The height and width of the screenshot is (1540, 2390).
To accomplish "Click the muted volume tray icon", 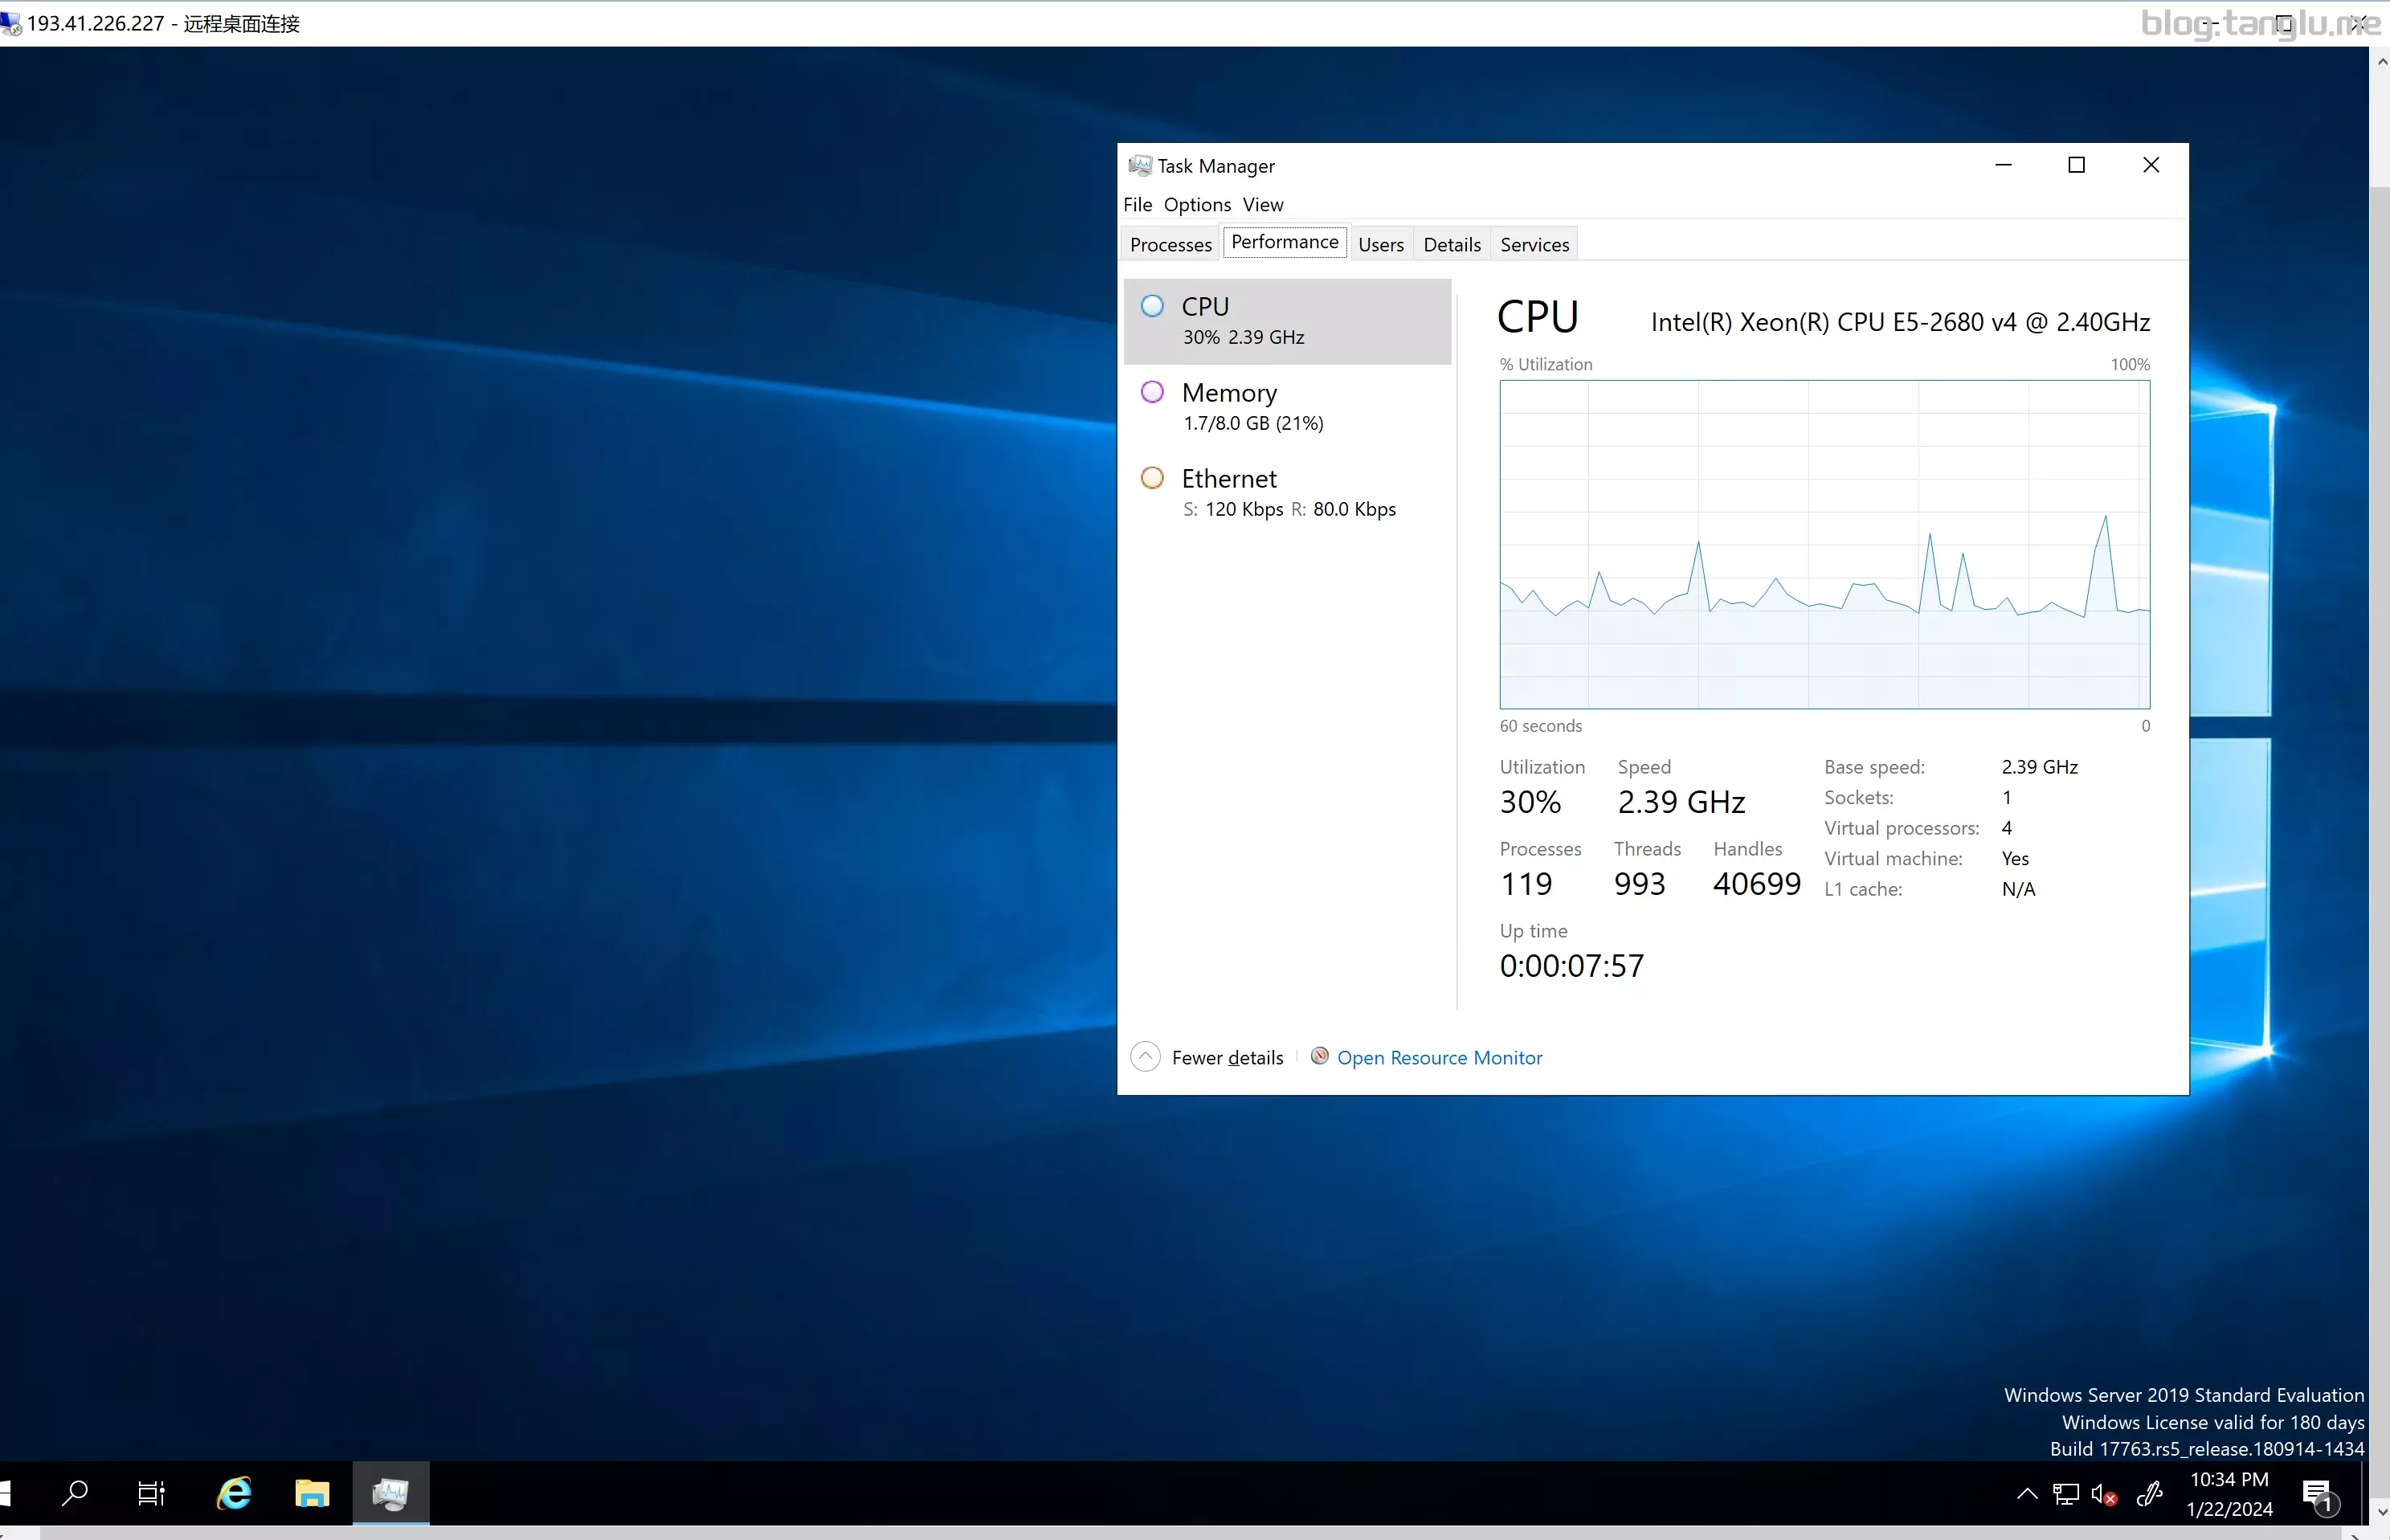I will (x=2103, y=1494).
